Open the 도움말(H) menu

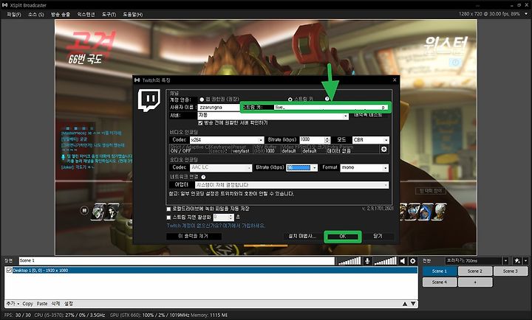133,15
